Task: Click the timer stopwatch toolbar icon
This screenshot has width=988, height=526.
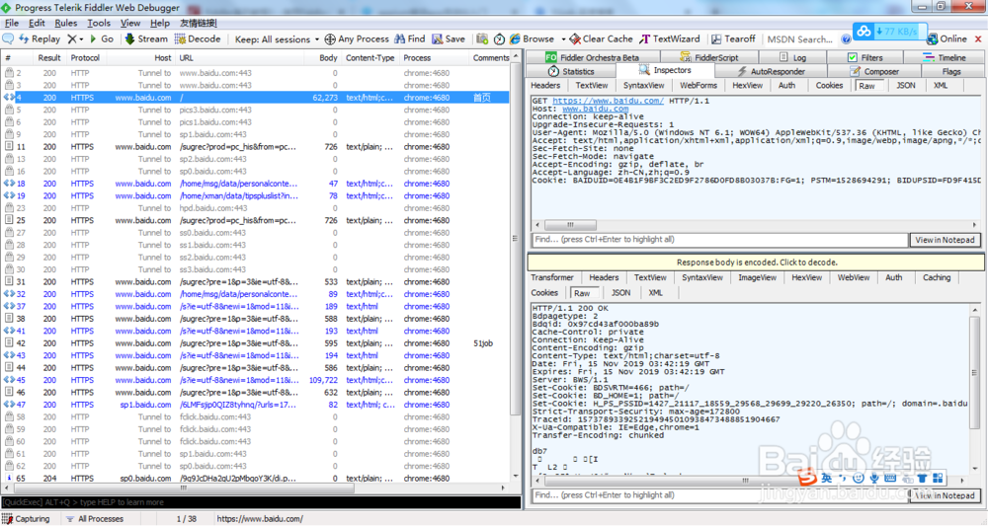Action: [499, 39]
